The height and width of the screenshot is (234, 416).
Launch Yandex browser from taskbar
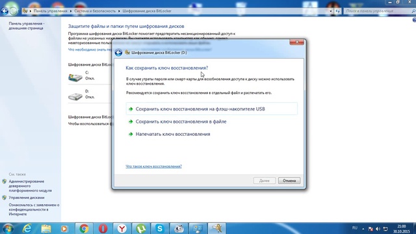click(122, 228)
